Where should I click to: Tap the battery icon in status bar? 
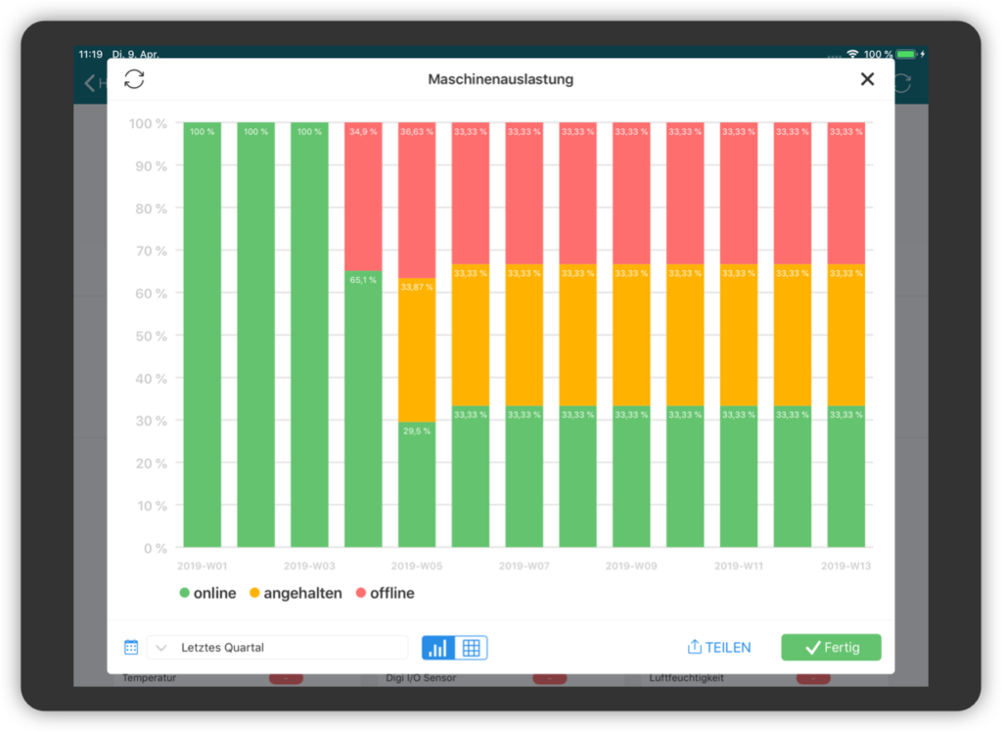[906, 54]
